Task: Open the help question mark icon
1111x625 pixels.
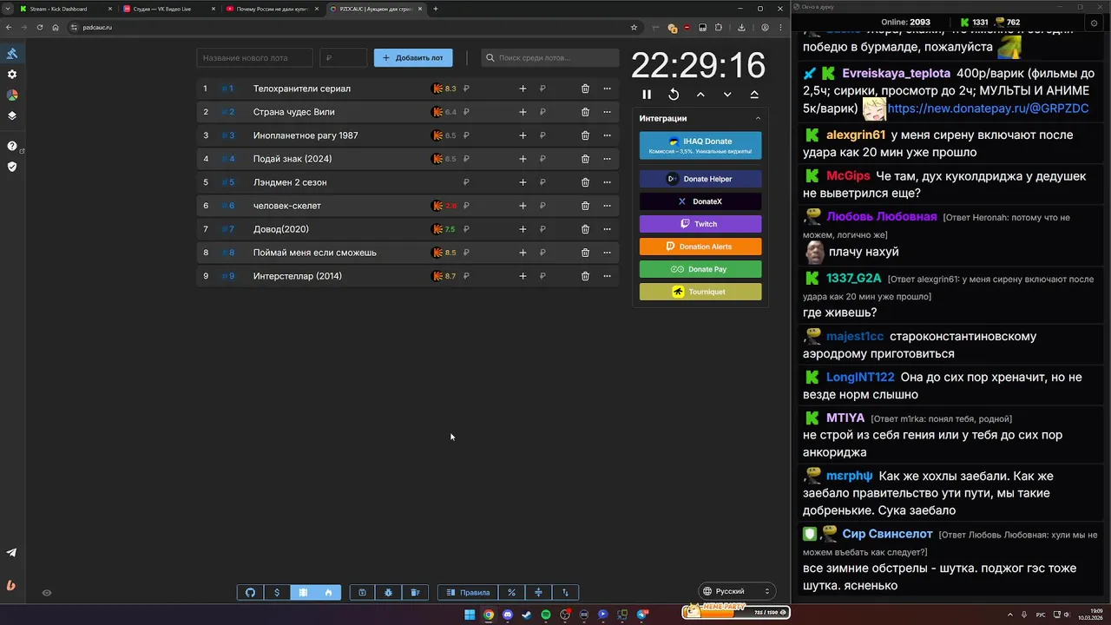Action: point(12,146)
